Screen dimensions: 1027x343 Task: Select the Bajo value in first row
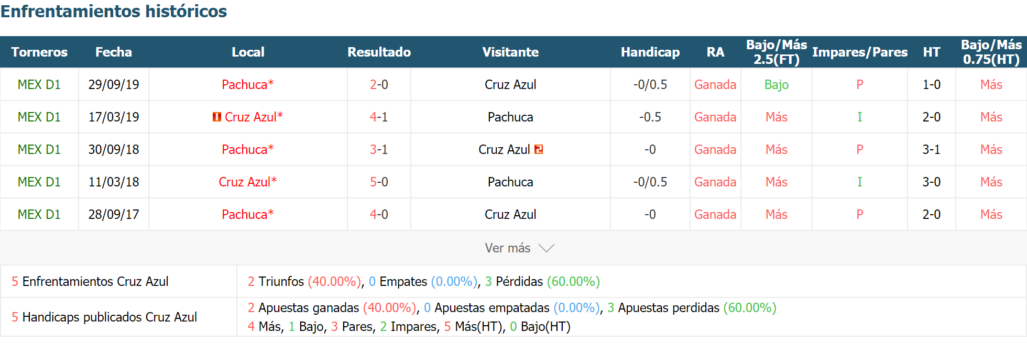click(x=777, y=84)
